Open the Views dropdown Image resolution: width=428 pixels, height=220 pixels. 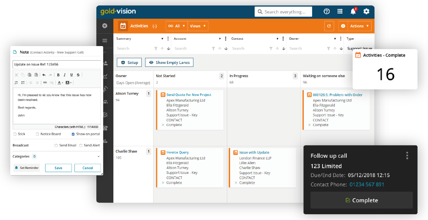(x=198, y=26)
